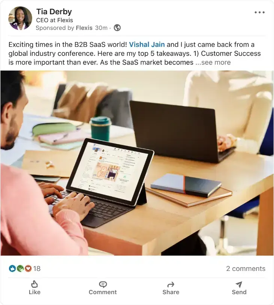Click the Sponsored by Flexis text
The width and height of the screenshot is (274, 305).
click(x=64, y=28)
